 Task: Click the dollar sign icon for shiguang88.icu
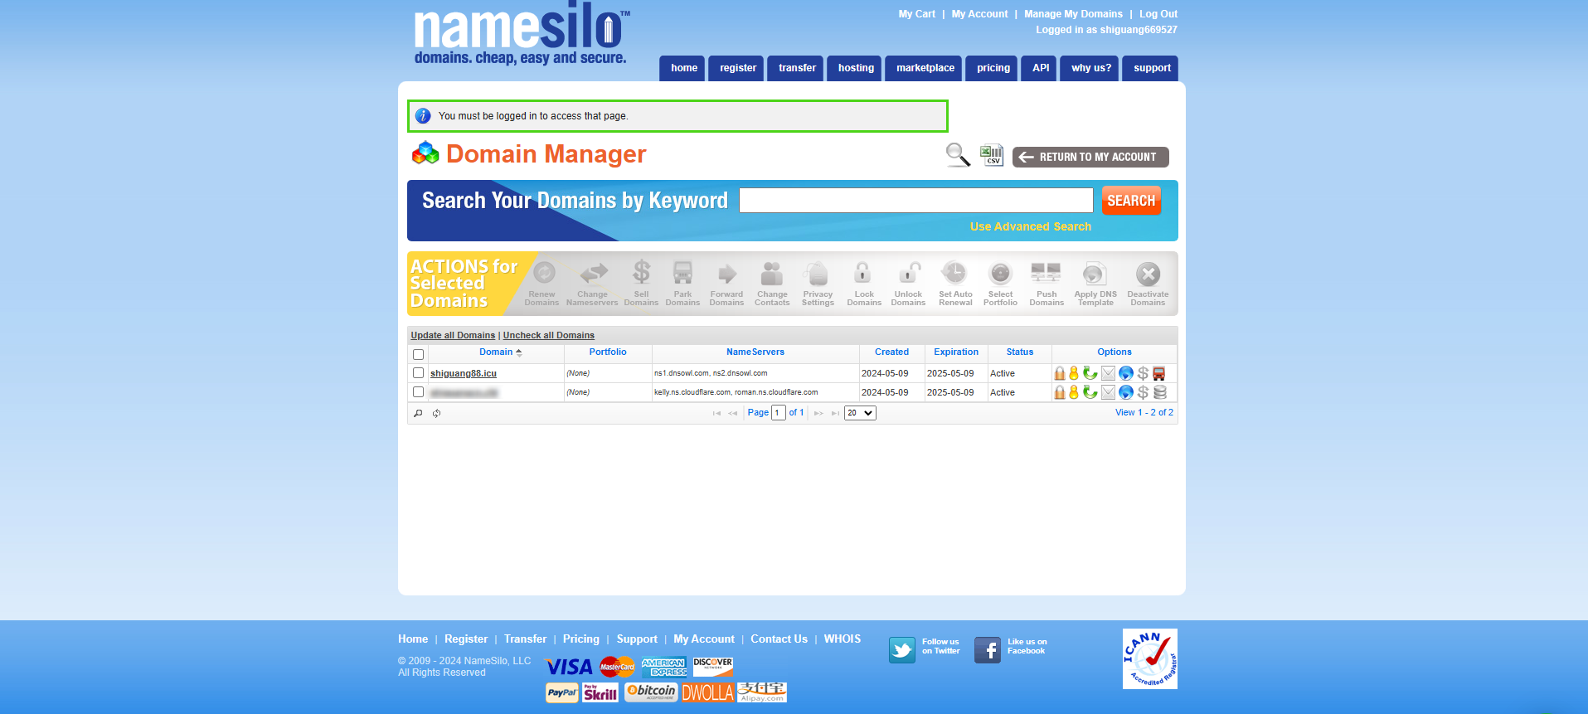coord(1143,373)
